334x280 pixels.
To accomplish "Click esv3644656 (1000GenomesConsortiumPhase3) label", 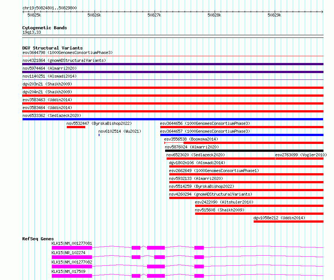I will 205,123.
